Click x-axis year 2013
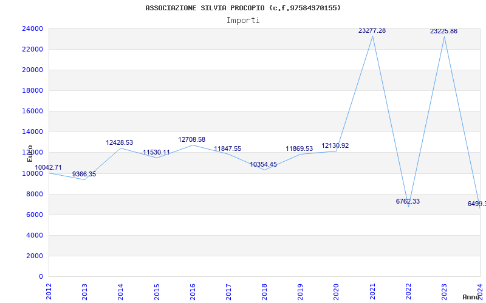 (x=84, y=291)
